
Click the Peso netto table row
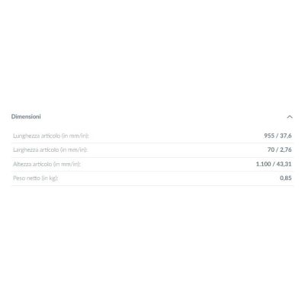point(152,178)
